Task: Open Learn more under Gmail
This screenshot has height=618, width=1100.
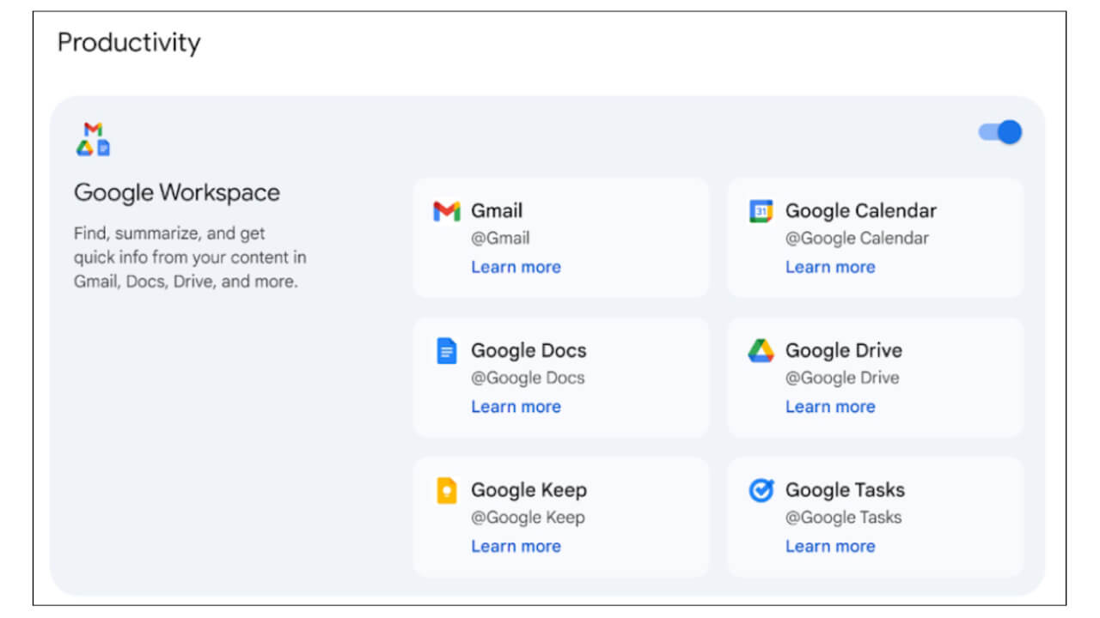Action: (516, 267)
